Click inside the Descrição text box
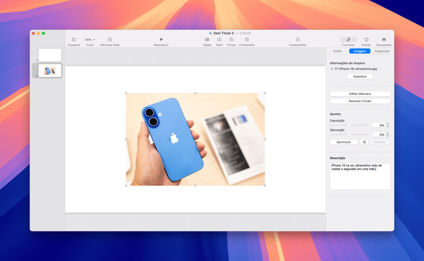This screenshot has height=261, width=424. tap(360, 177)
